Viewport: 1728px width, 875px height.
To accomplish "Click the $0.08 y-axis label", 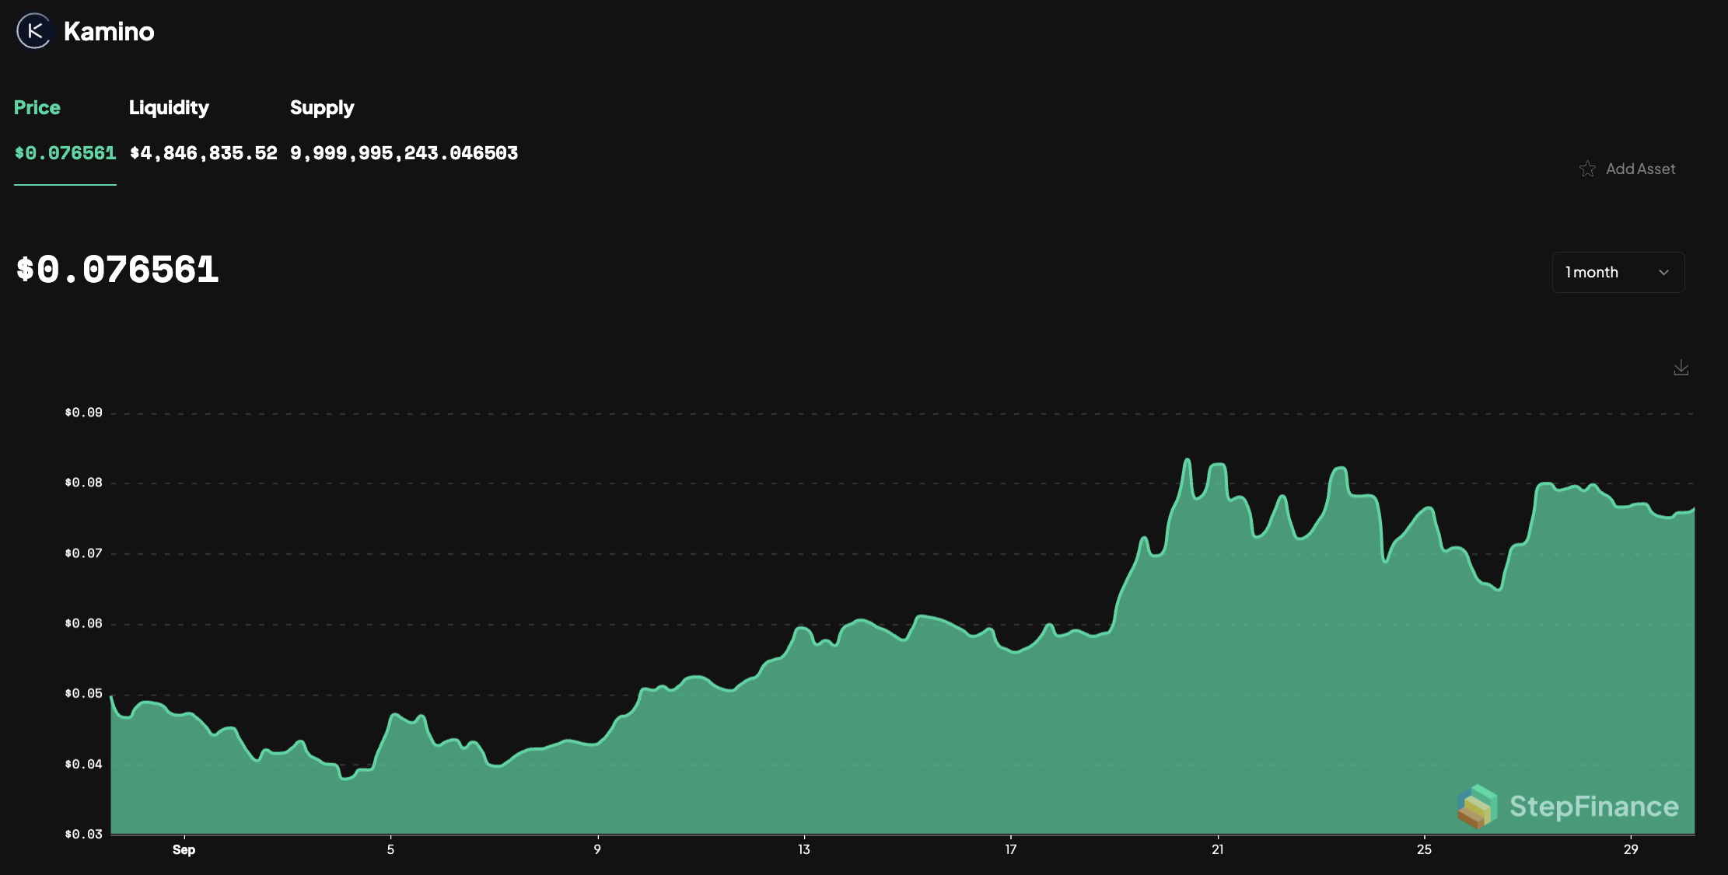I will (x=83, y=483).
